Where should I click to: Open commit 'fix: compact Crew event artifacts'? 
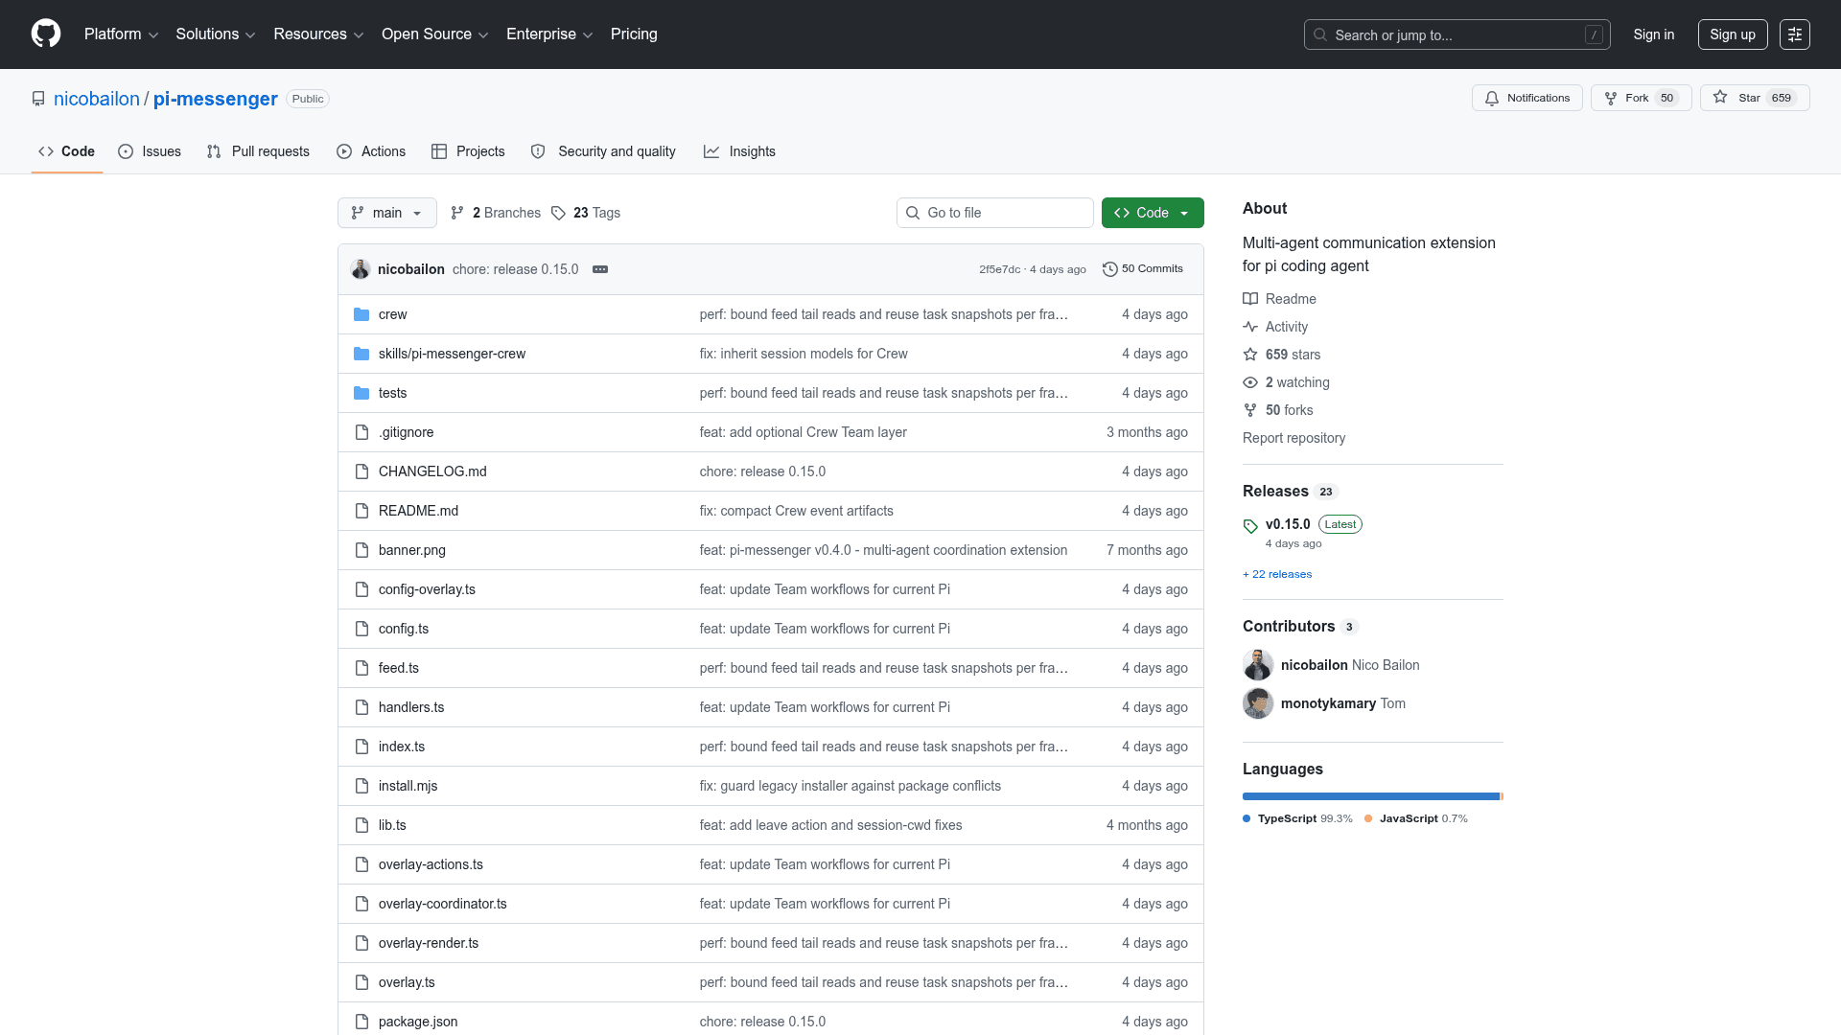point(797,511)
